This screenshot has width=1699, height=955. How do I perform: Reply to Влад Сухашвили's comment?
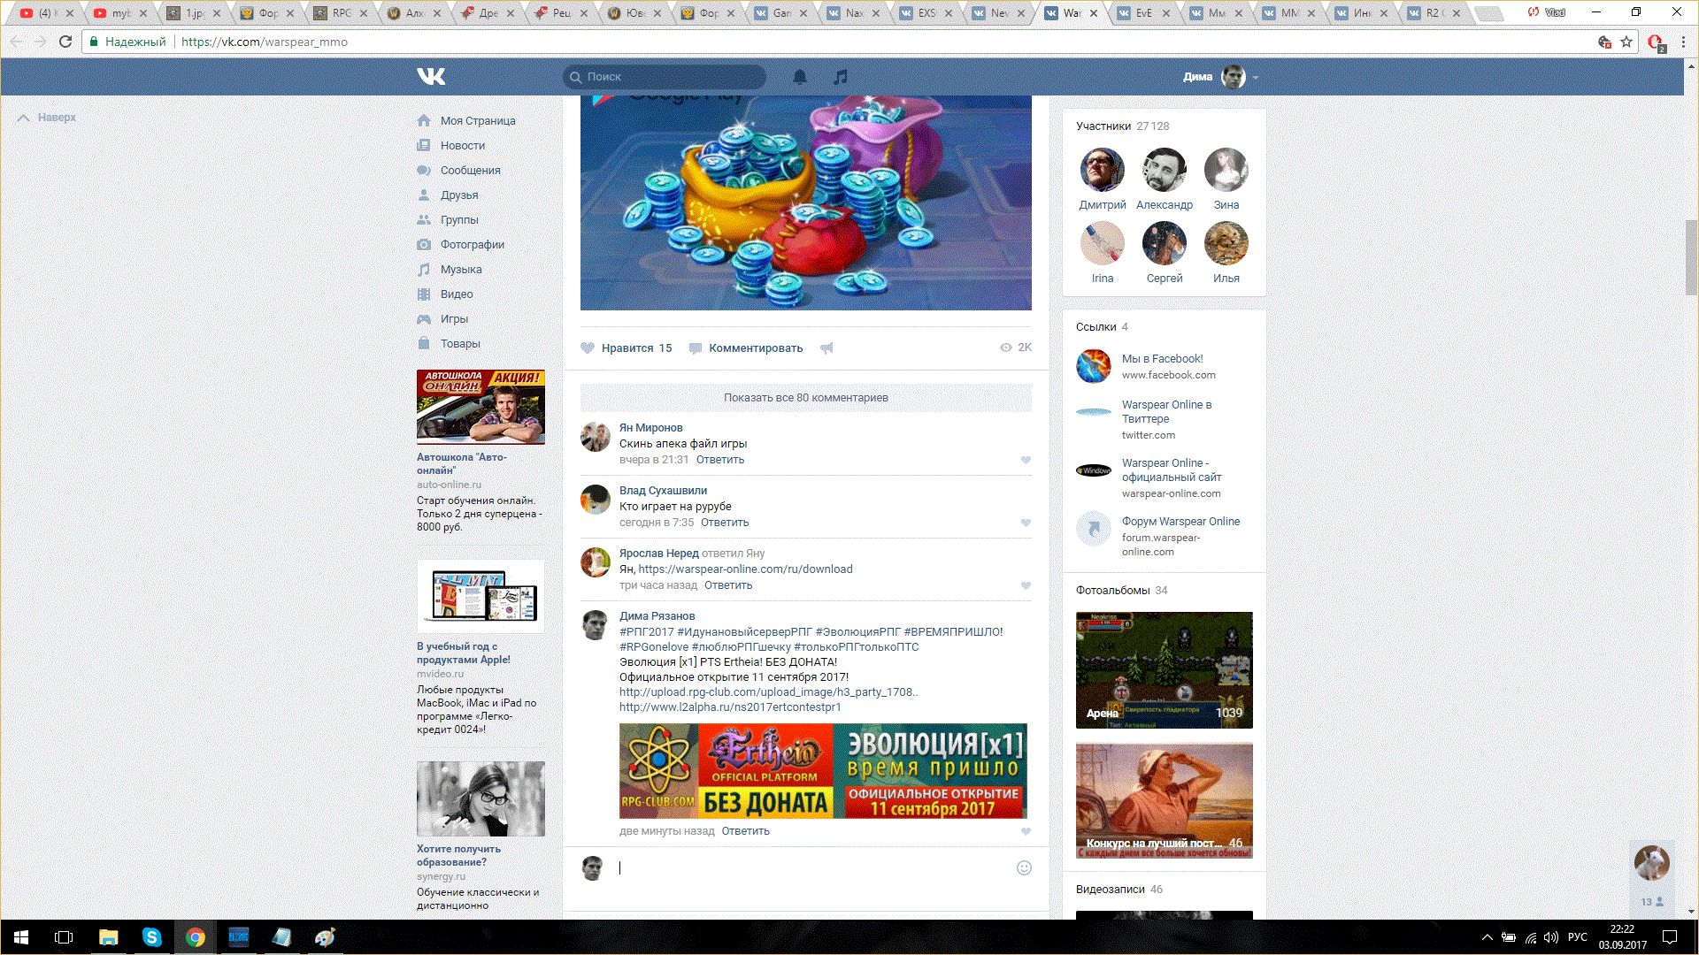(x=725, y=523)
